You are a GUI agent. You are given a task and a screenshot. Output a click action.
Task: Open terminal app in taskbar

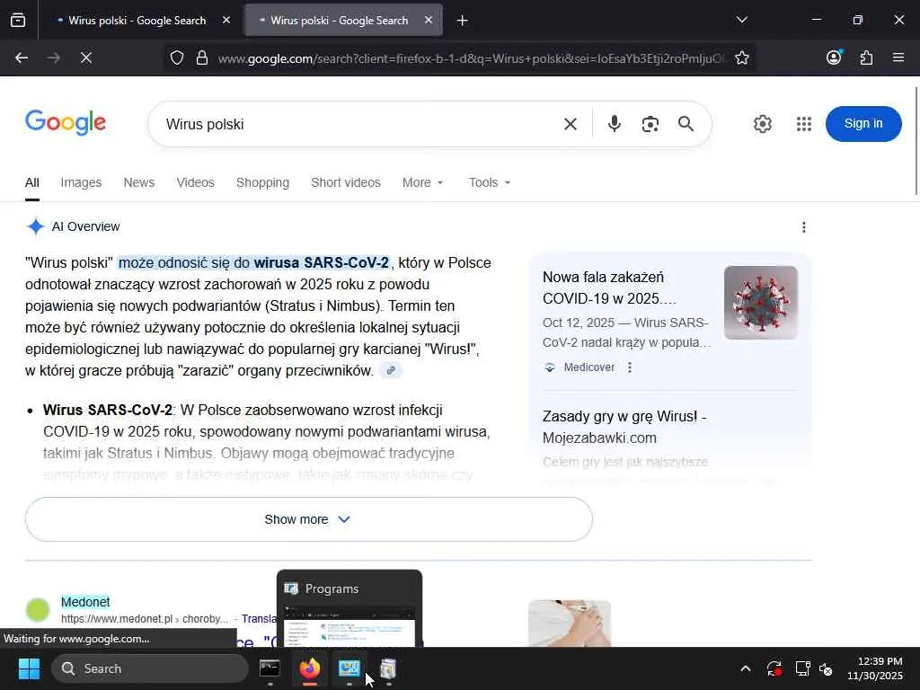point(270,668)
